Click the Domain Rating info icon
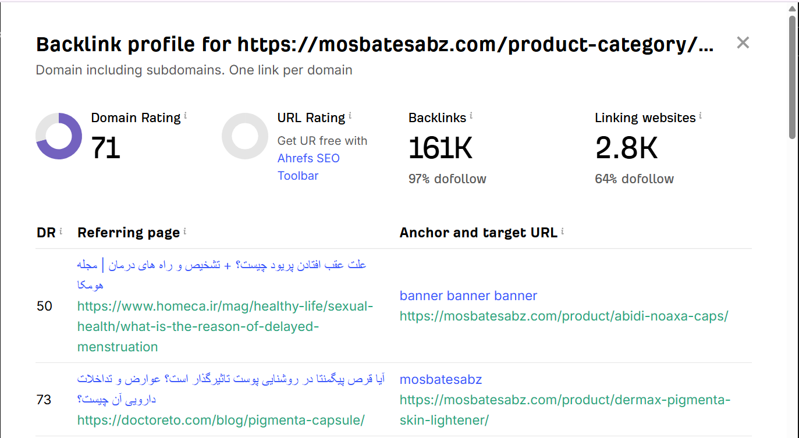Screen dimensions: 799x438 [x=186, y=116]
